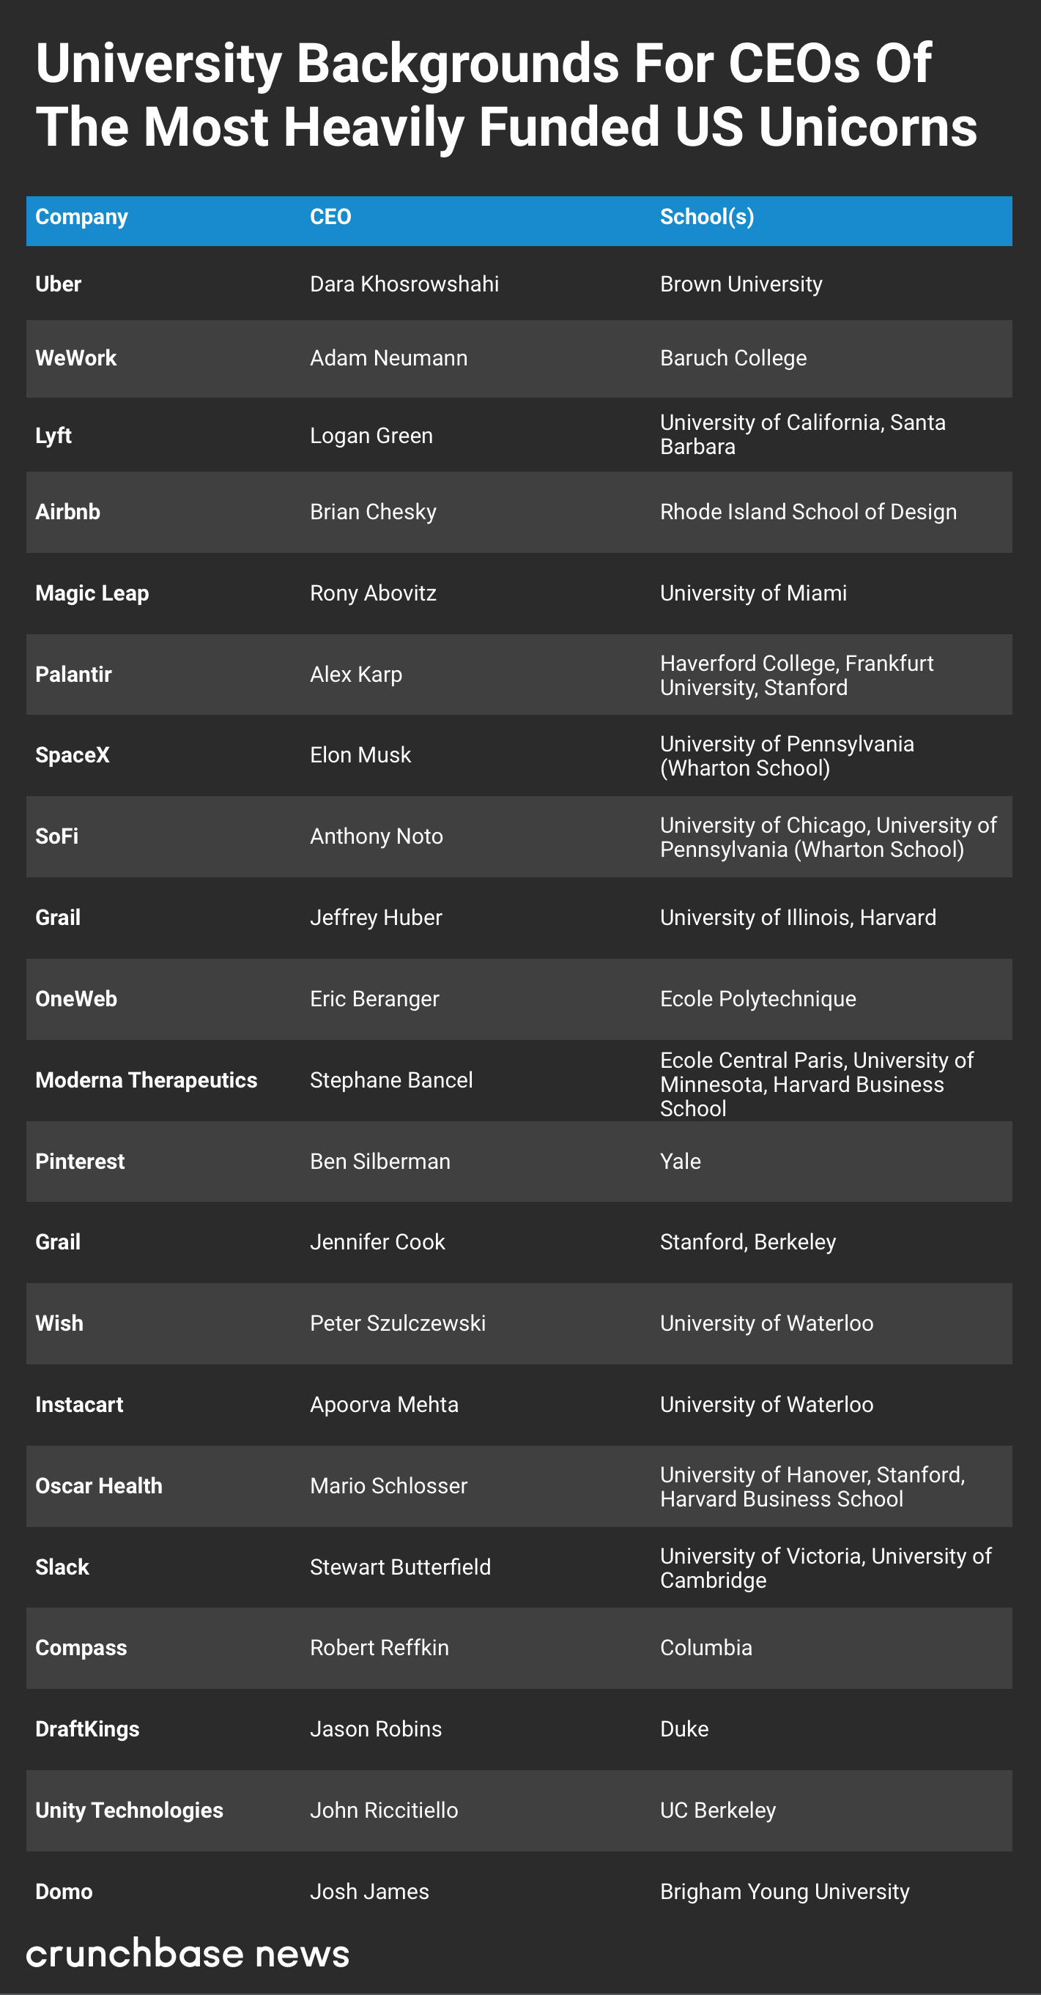Click the Company column header
The height and width of the screenshot is (1995, 1041).
pos(81,217)
